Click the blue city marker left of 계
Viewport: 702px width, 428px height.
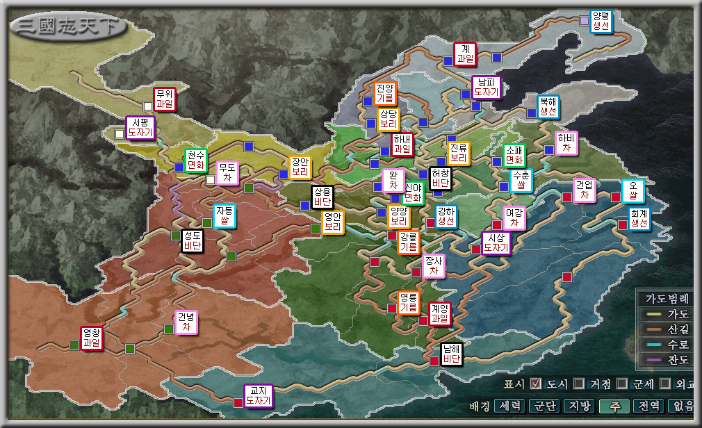[448, 61]
